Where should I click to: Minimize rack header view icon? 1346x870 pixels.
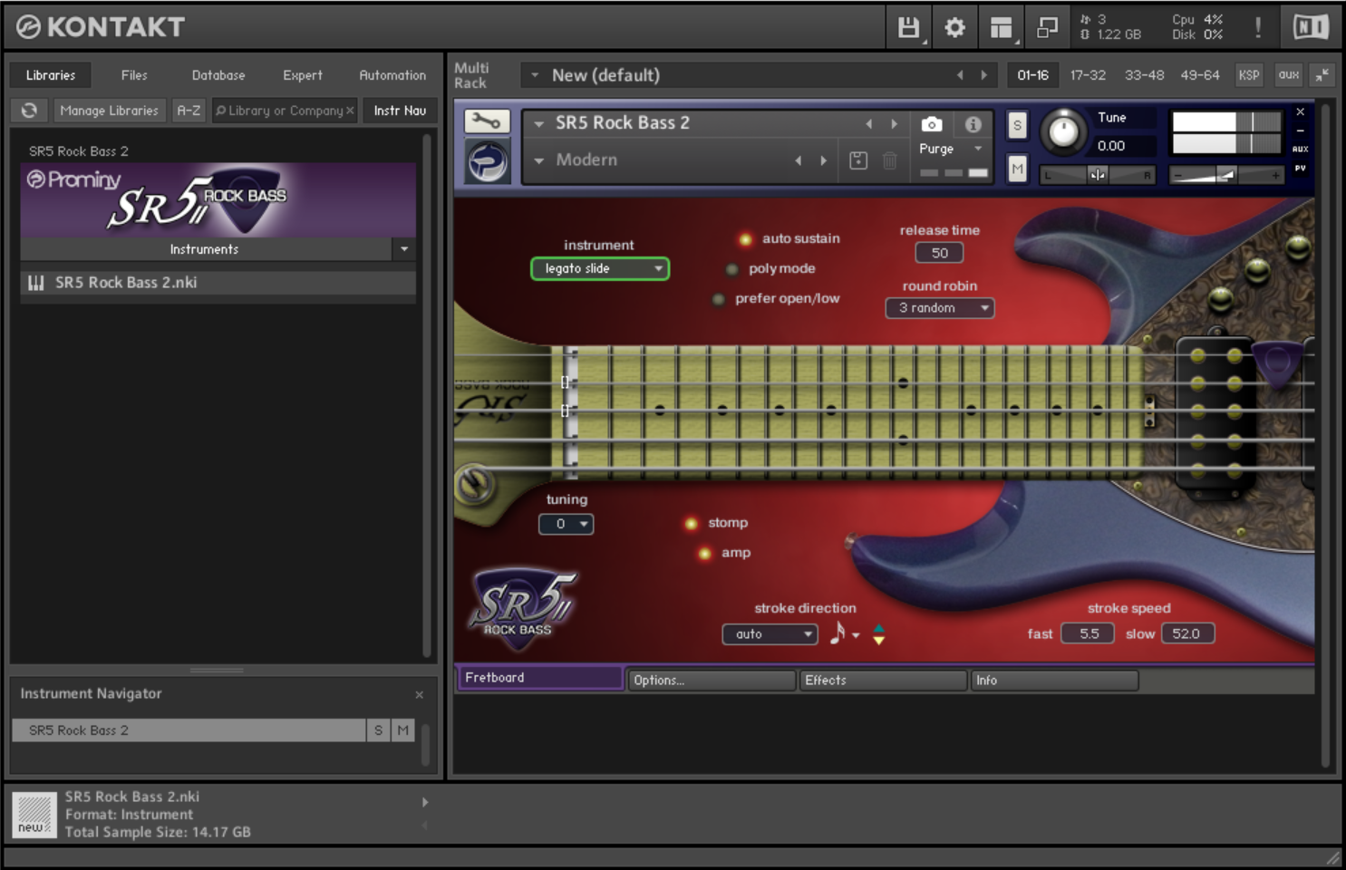pos(1322,75)
